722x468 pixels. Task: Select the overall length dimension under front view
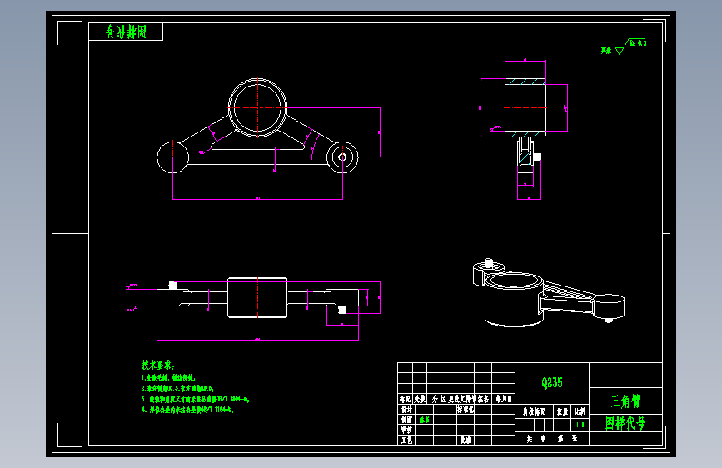pos(257,340)
